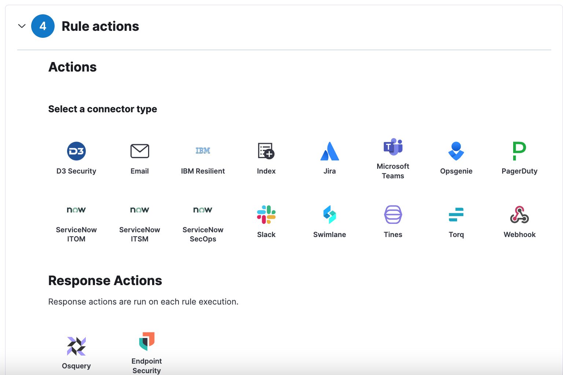Click the Endpoint Security label text
The height and width of the screenshot is (375, 563).
click(x=147, y=366)
